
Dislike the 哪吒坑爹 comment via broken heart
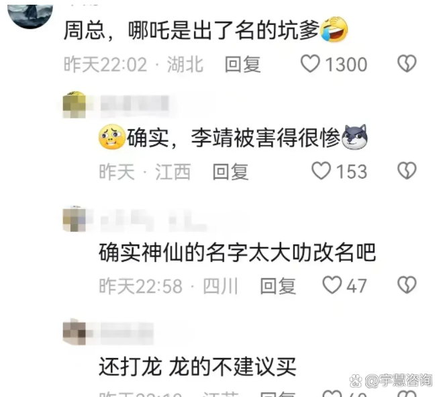(407, 63)
